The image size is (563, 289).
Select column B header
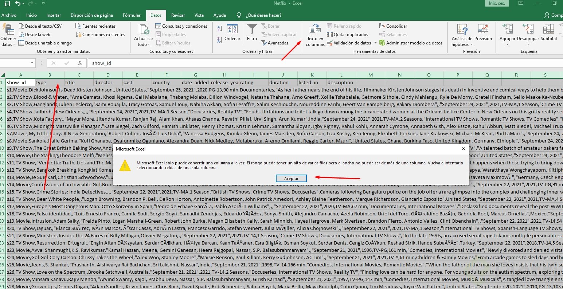point(50,75)
